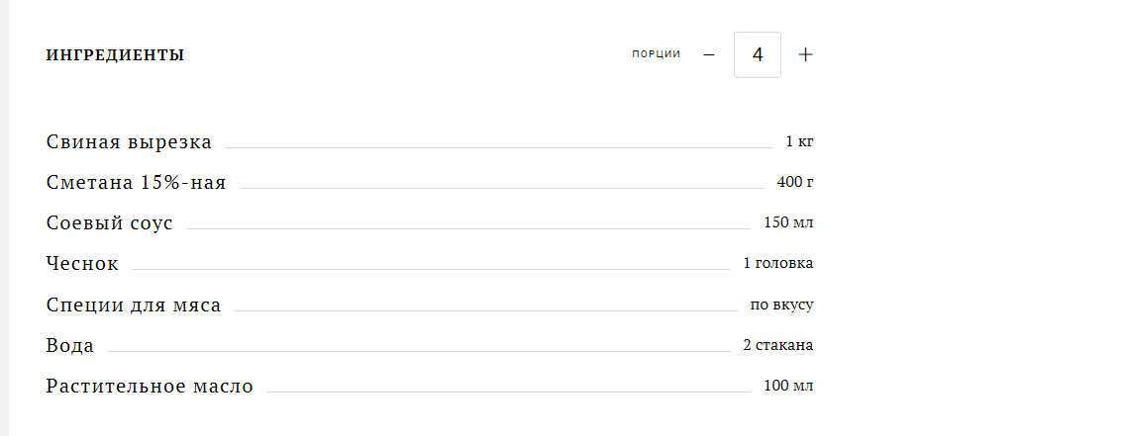Click the ПОРЦИИ label
The width and height of the screenshot is (1125, 436).
(656, 53)
